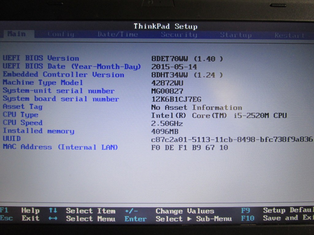The image size is (314, 235).
Task: Click the No Asset Information value
Action: pos(197,107)
